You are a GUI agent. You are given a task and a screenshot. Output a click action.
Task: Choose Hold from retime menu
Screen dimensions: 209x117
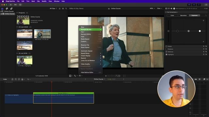point(90,37)
